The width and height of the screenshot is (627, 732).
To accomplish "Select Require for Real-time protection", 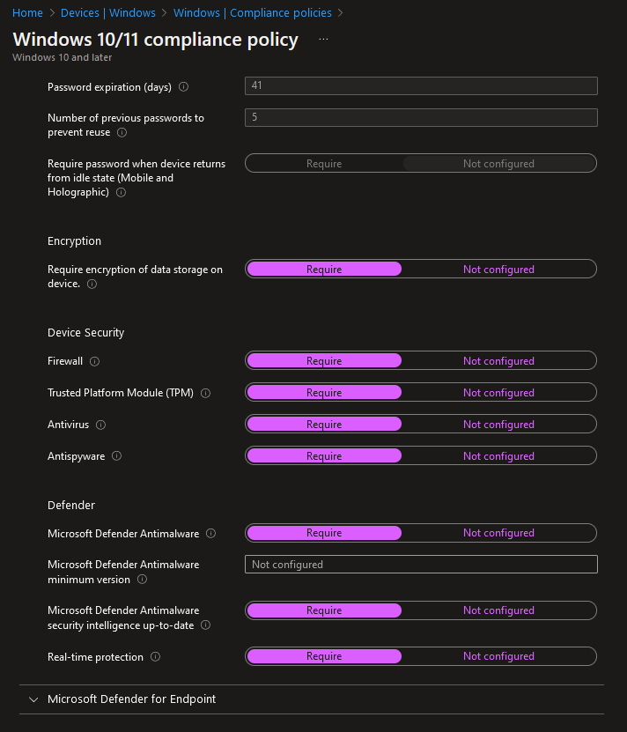I will click(324, 656).
